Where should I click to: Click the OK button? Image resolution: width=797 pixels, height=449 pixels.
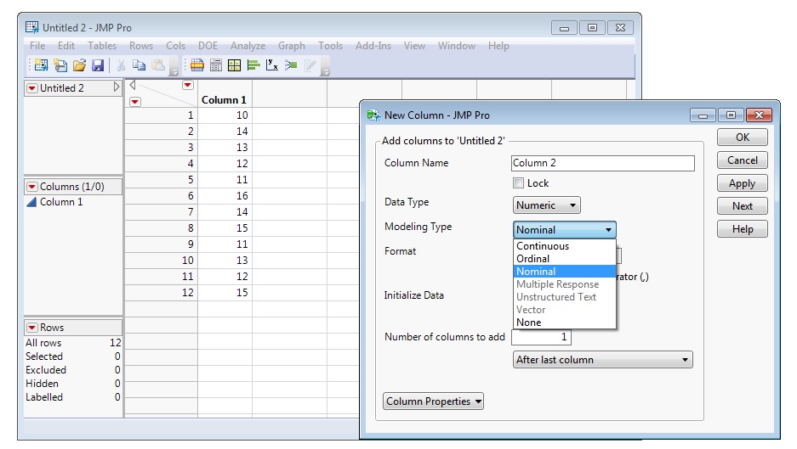click(x=742, y=137)
